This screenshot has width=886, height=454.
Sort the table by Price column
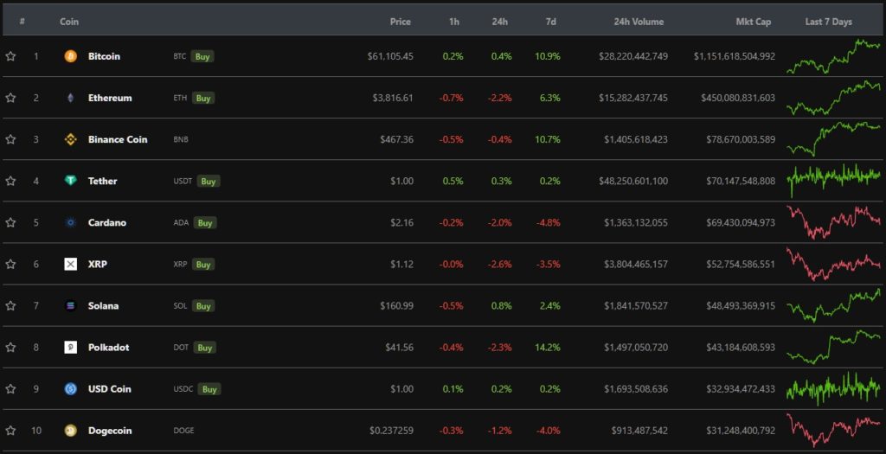400,22
